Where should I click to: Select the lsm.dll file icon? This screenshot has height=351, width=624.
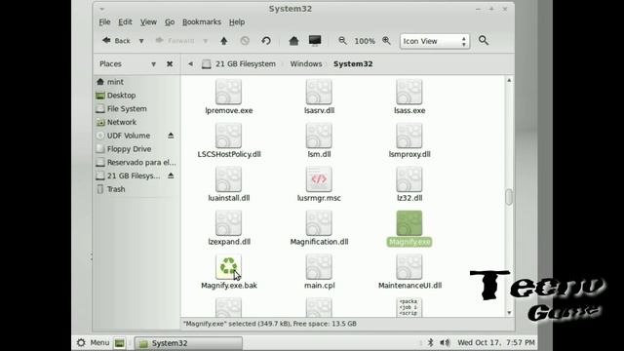tap(319, 136)
